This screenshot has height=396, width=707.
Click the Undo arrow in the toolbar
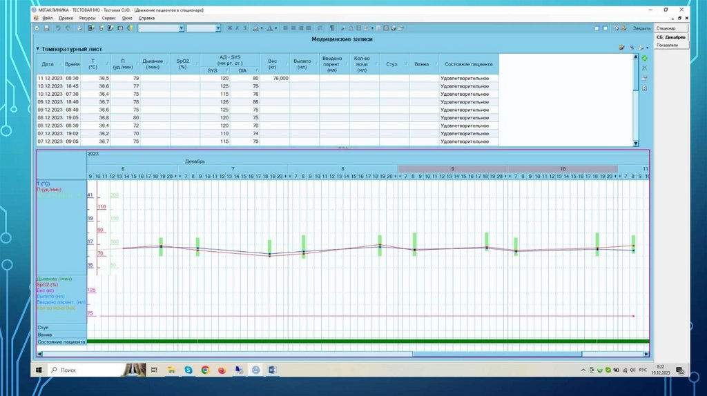tap(58, 28)
